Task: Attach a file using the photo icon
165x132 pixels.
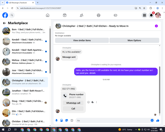Action: (61, 120)
